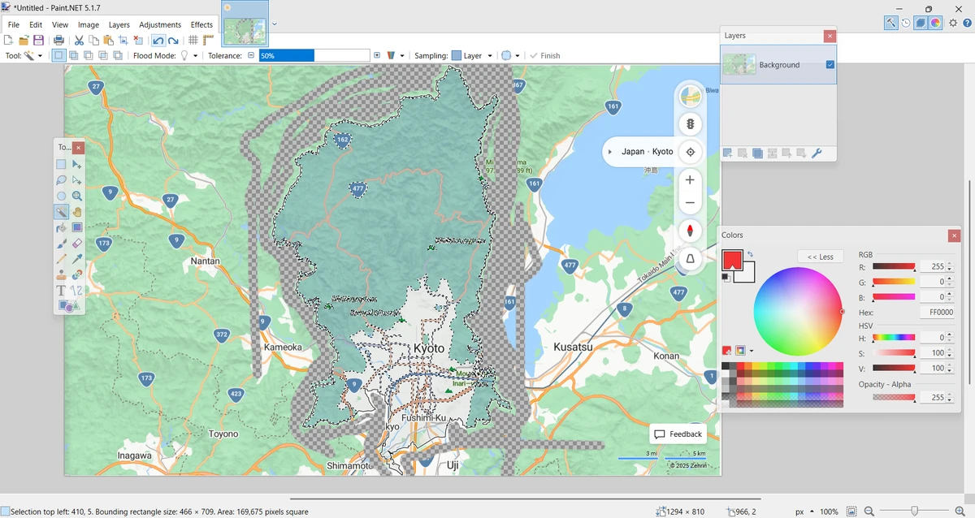The height and width of the screenshot is (518, 975).
Task: Set selection mode to Invert (xor)
Action: tap(118, 56)
